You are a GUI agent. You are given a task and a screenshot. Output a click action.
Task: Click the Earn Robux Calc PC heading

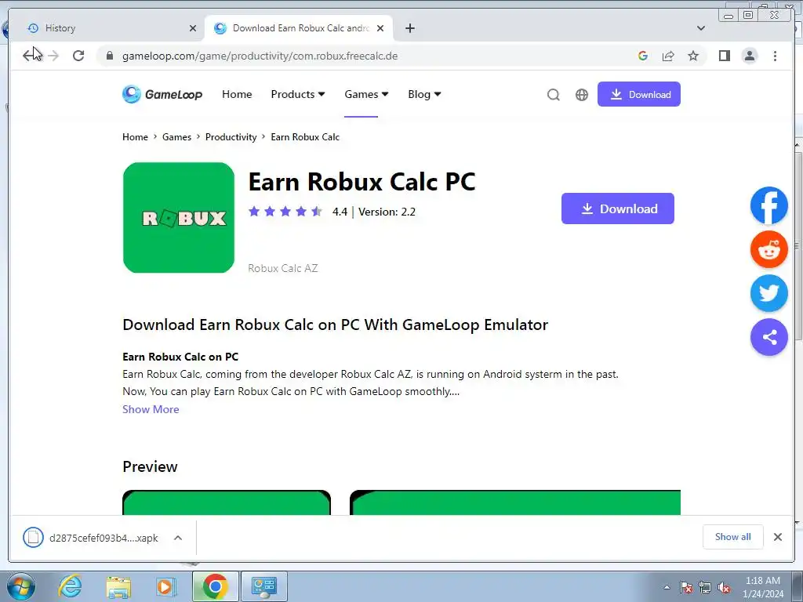coord(362,181)
